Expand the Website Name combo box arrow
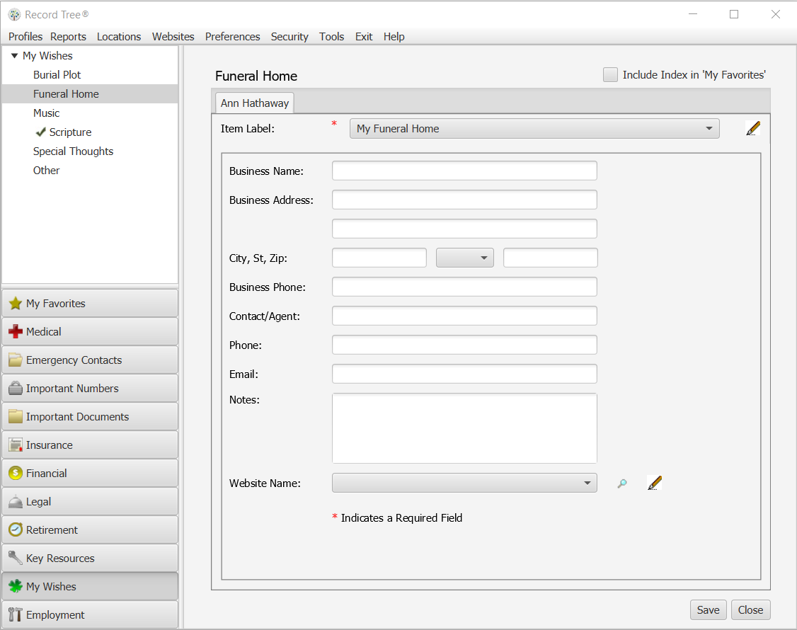The width and height of the screenshot is (797, 630). click(587, 483)
